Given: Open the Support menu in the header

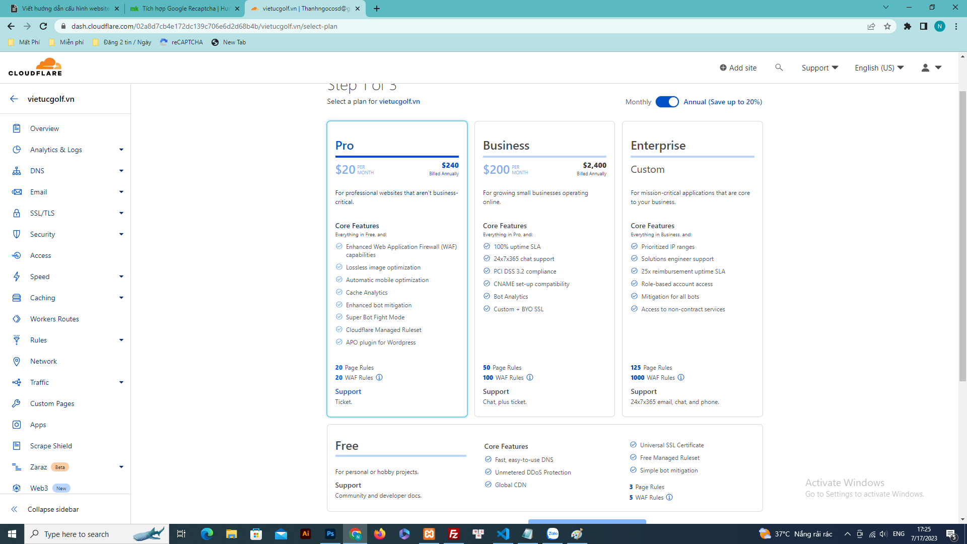Looking at the screenshot, I should [x=819, y=67].
